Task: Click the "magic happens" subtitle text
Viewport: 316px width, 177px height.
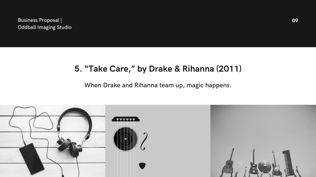Action: pos(209,85)
